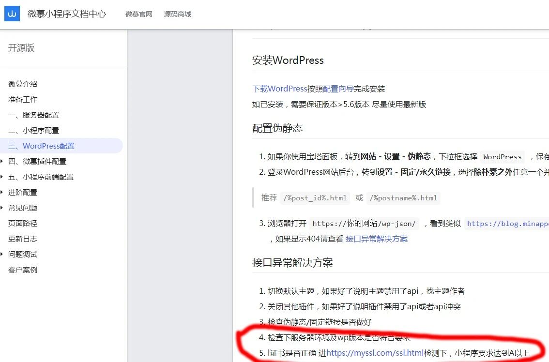This screenshot has width=549, height=362.
Task: Click step 切换默认主题 in the solutions list
Action: [x=366, y=291]
